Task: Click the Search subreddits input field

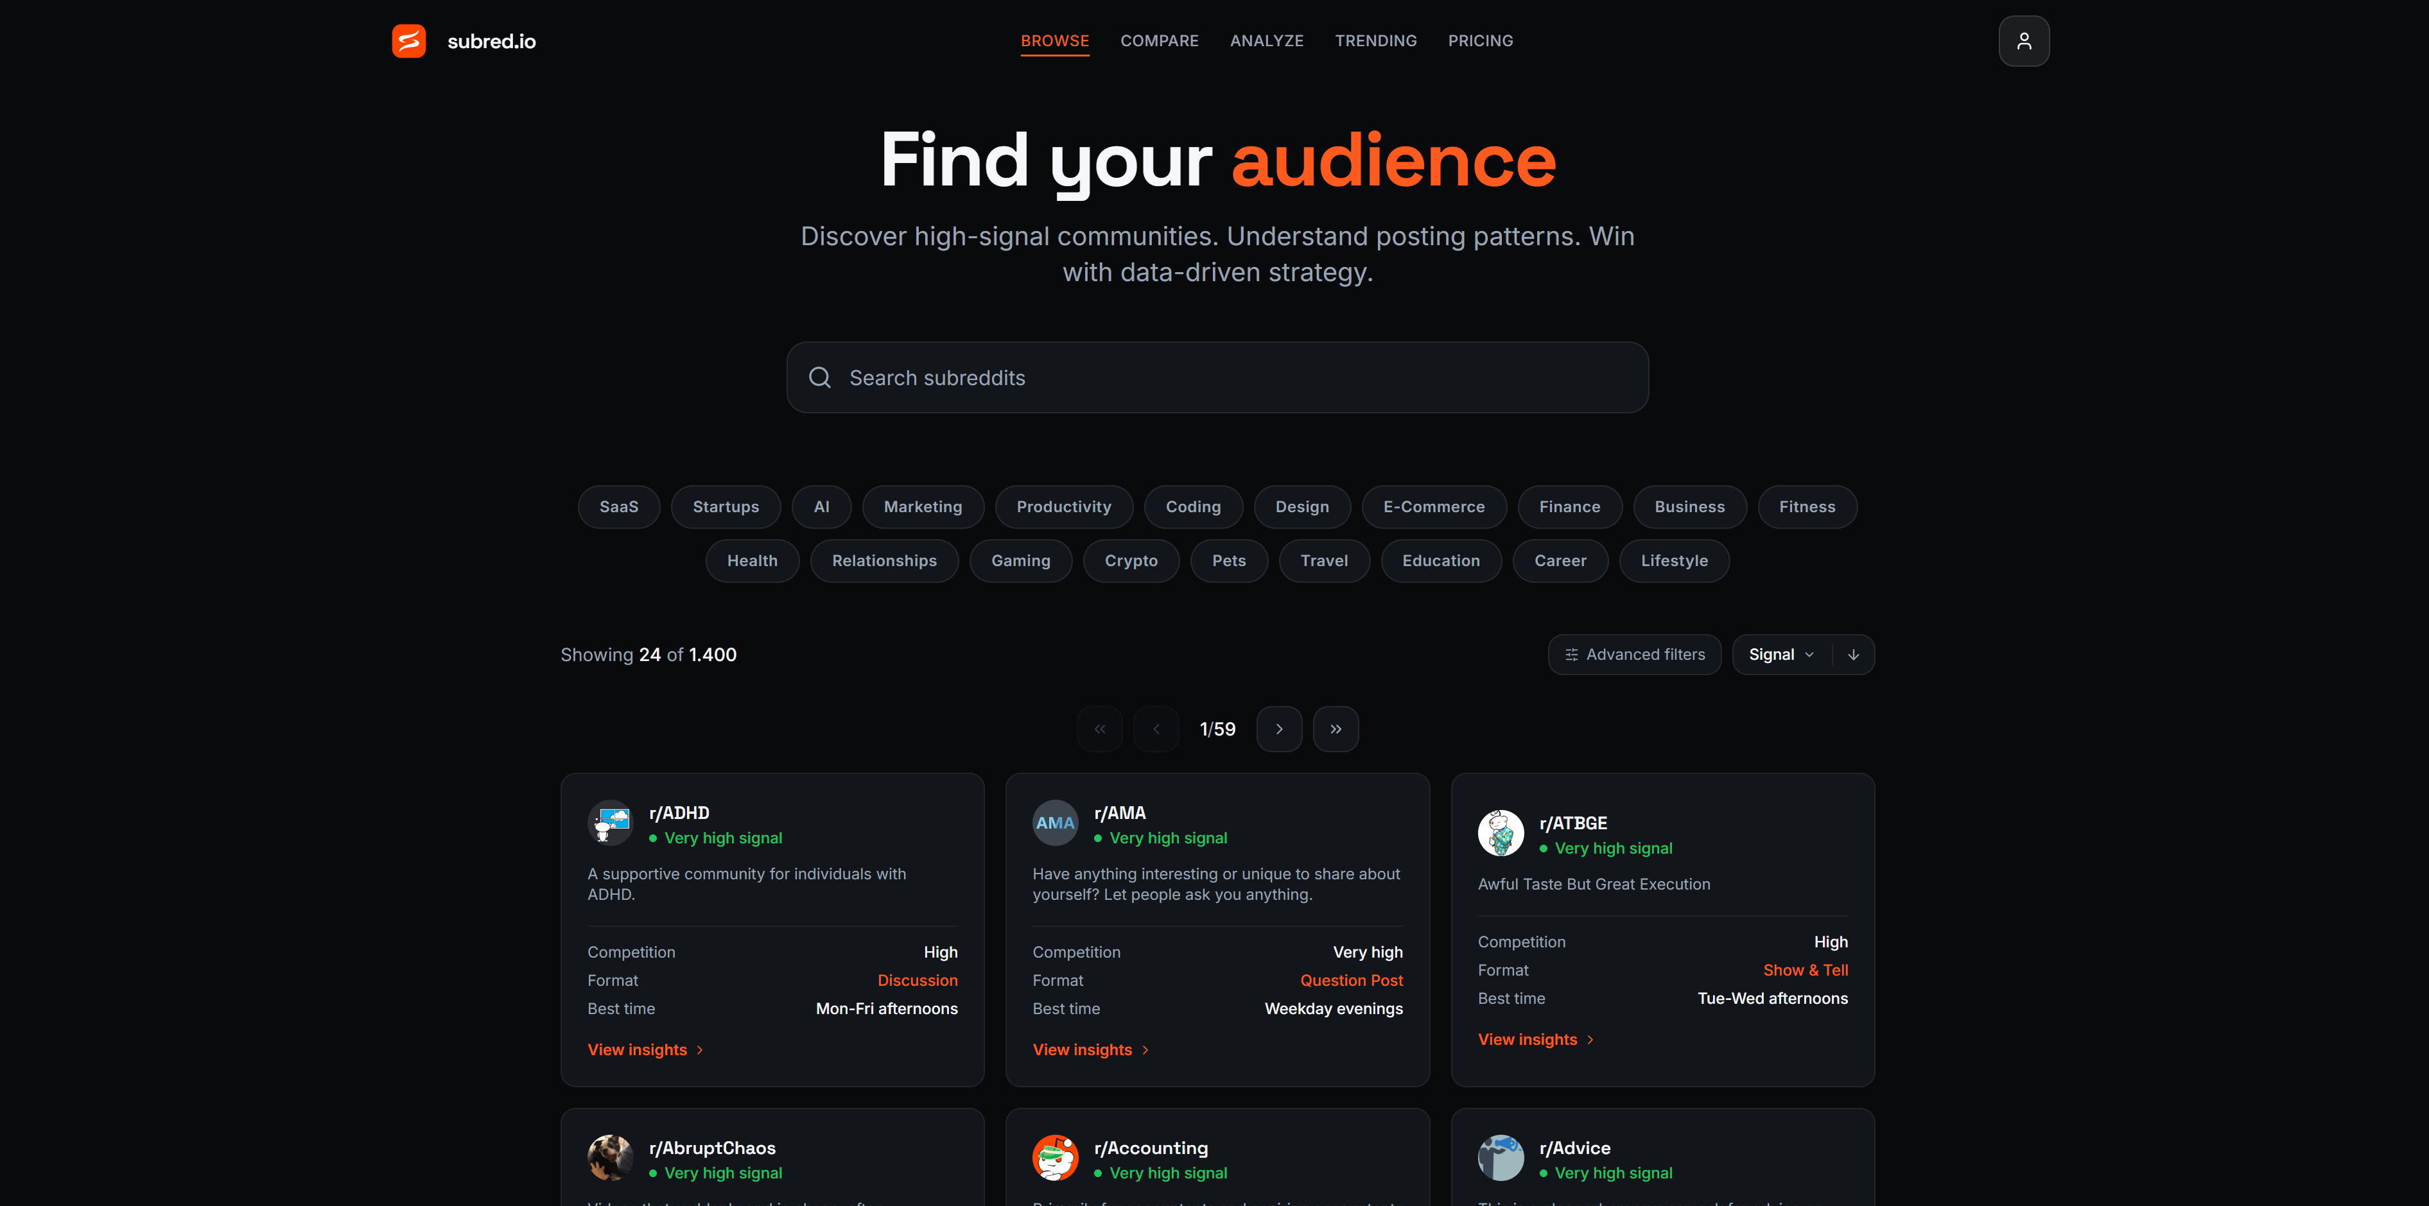Action: 1216,377
